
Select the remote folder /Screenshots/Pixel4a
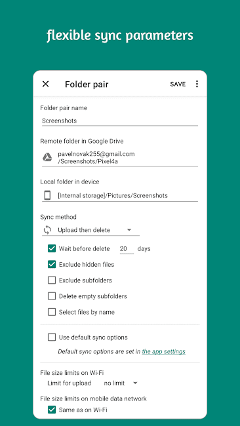click(120, 157)
